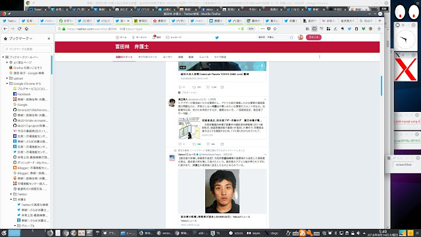Viewport: 421px width, 237px height.
Task: Open page actions three-dot menu
Action: pyautogui.click(x=262, y=29)
